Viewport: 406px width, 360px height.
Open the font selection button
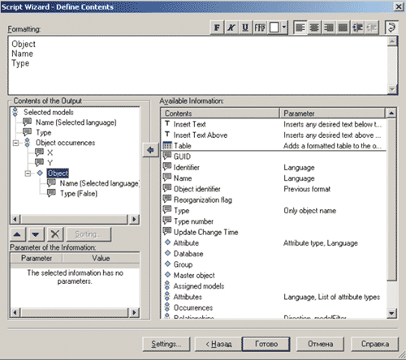coord(260,28)
